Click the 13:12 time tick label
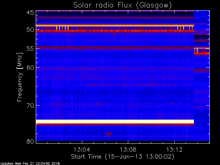 click(x=174, y=150)
